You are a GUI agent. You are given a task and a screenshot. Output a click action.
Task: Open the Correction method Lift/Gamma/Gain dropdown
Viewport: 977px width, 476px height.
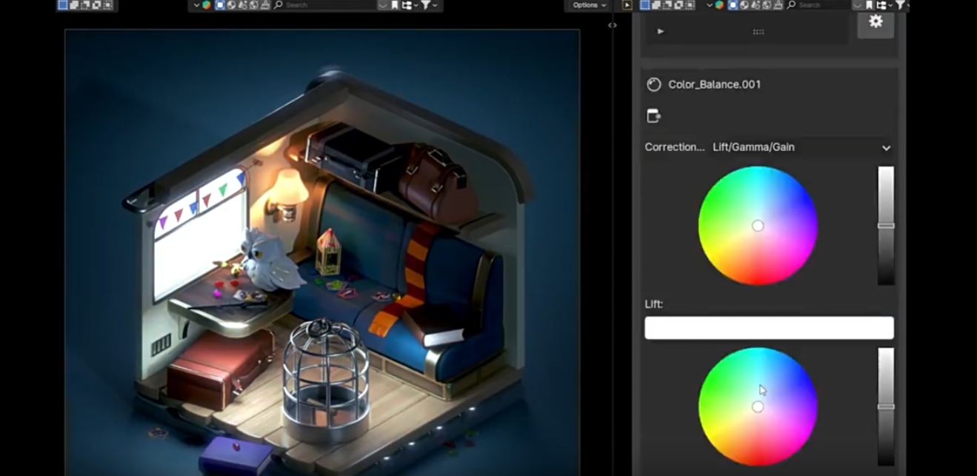[801, 147]
